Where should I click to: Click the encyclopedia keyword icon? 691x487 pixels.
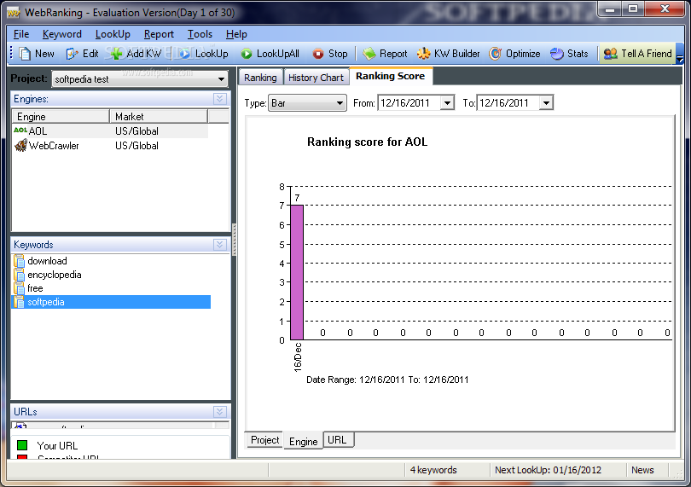19,275
